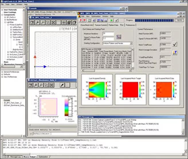Expand the General Preferences tree node

(x=2, y=71)
